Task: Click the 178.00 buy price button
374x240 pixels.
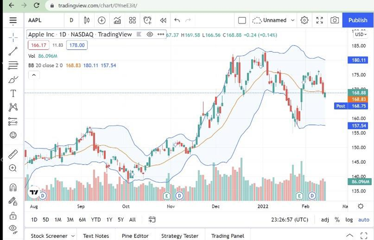Action: (77, 45)
